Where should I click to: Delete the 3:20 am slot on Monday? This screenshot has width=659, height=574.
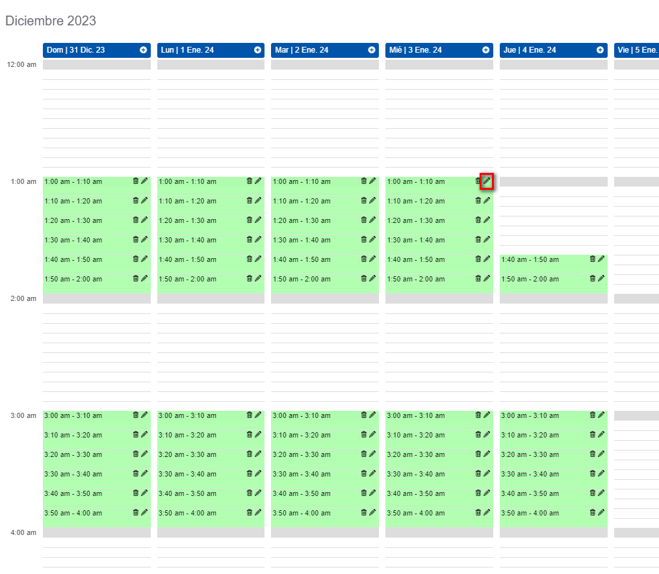[250, 454]
